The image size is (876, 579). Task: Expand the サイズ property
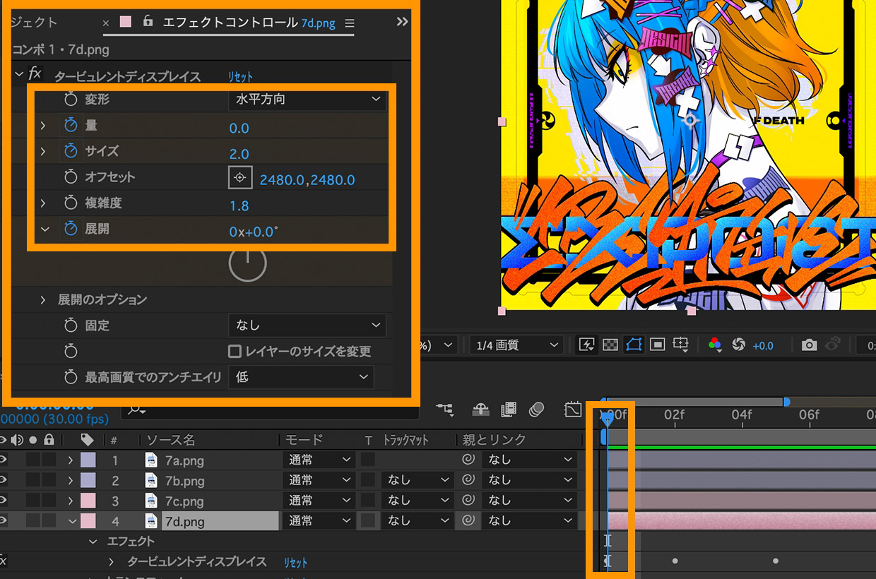[43, 151]
